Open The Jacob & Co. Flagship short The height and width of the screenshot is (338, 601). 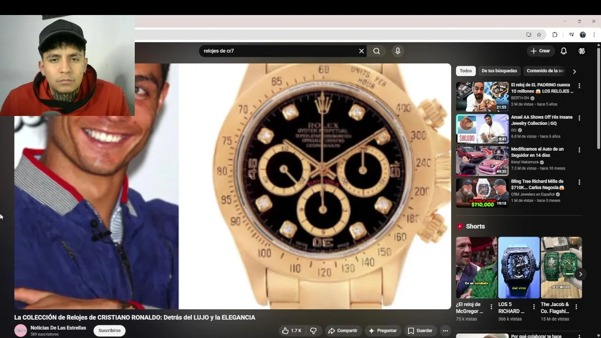click(561, 268)
